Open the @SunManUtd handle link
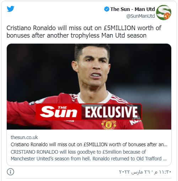Viewport: 178px width, 181px height. [140, 16]
